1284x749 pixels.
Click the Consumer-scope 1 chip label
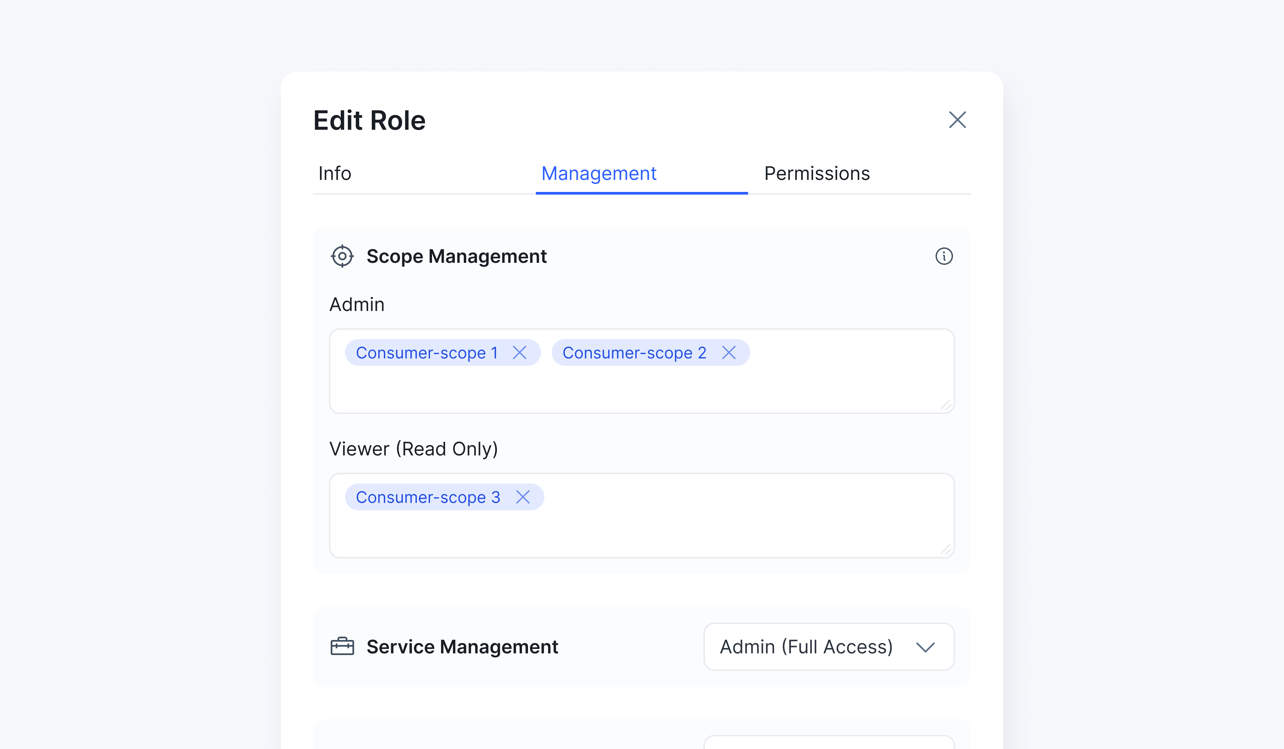426,352
